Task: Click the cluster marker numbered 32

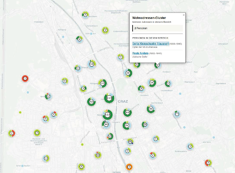Action: [102, 83]
